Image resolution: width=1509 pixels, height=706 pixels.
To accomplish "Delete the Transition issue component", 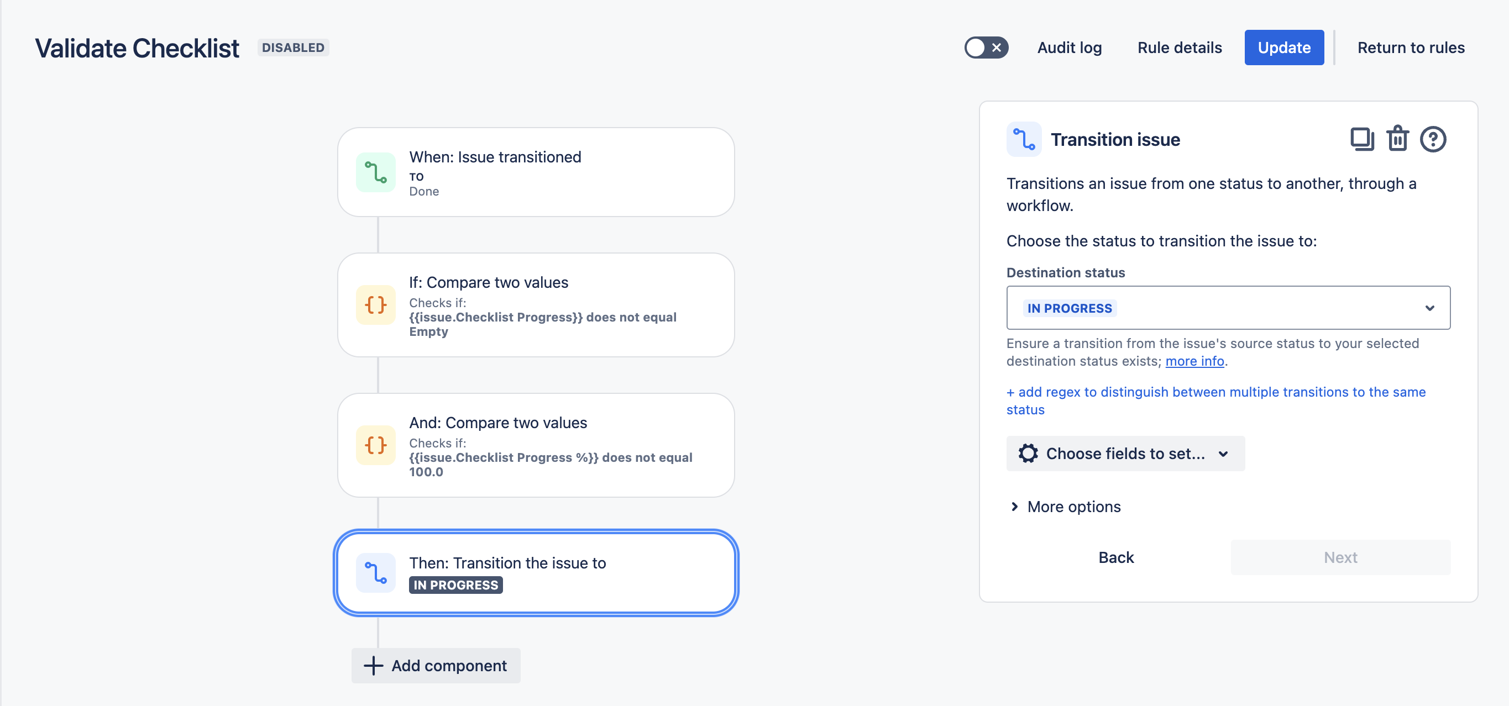I will click(1398, 139).
